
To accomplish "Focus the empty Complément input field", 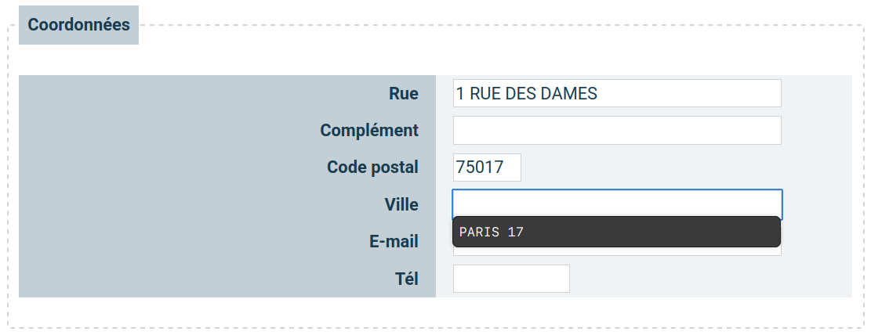I will click(x=616, y=131).
